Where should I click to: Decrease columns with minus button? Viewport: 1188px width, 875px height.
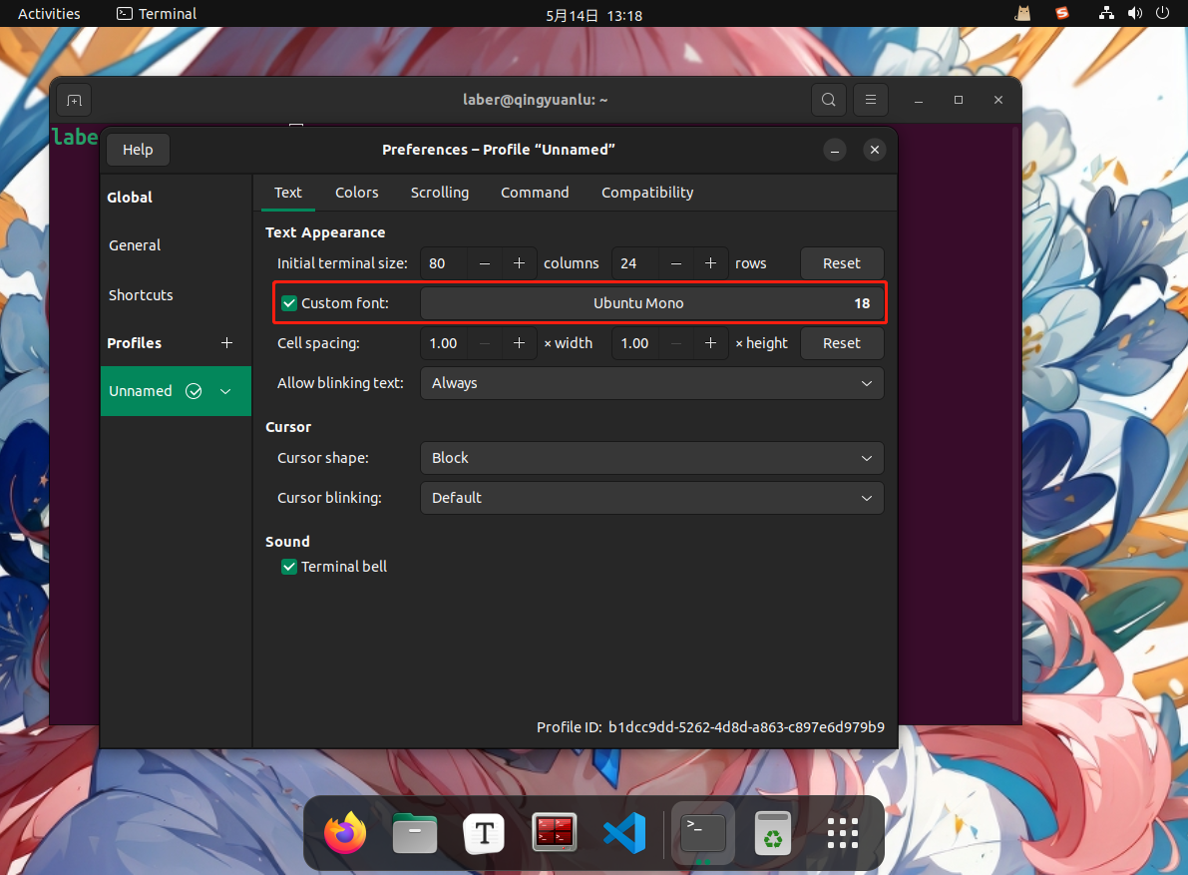tap(485, 263)
